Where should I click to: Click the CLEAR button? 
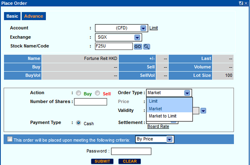point(130,161)
